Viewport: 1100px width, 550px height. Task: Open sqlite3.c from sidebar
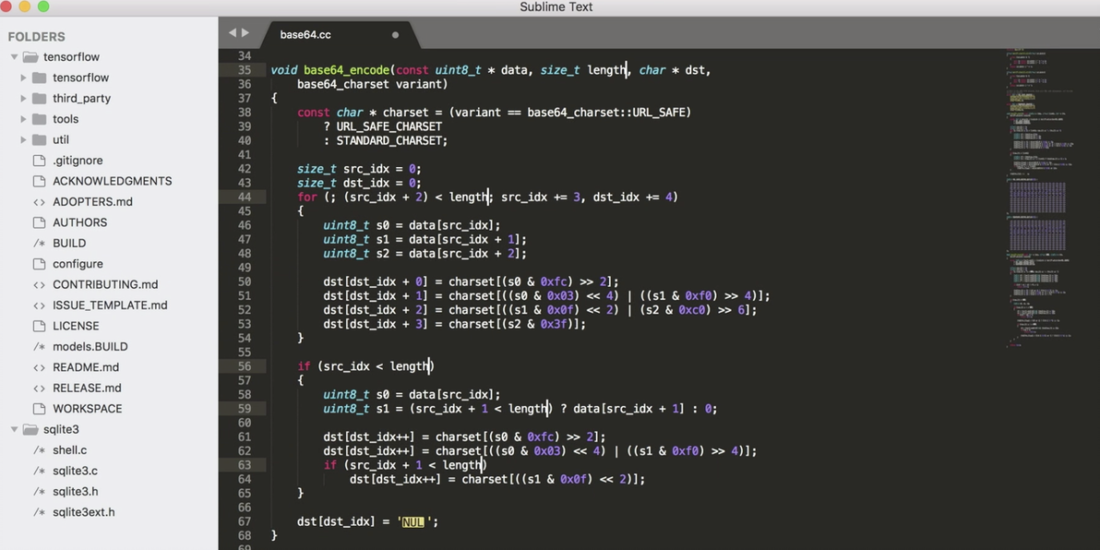[x=75, y=471]
